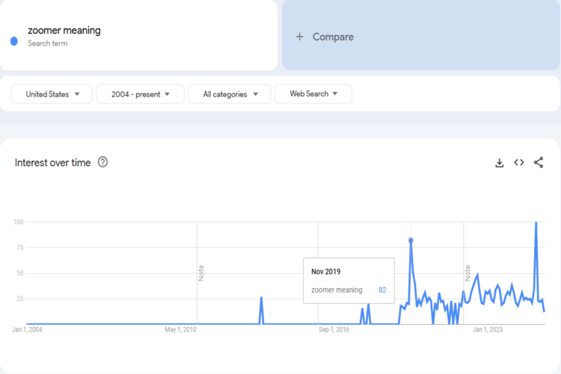Click the Nov 2019 data point on chart
561x374 pixels.
(x=411, y=240)
